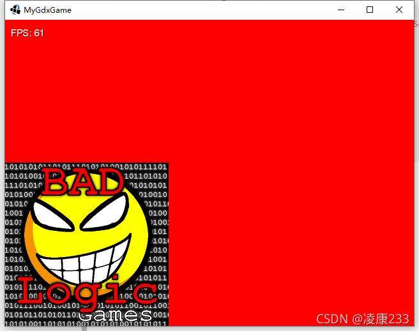
Task: Close the MyGdxGame window
Action: [x=399, y=10]
